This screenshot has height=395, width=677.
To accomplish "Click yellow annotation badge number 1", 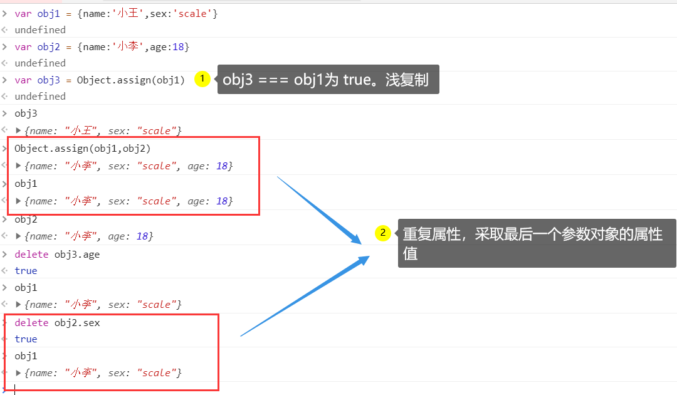I will click(202, 80).
